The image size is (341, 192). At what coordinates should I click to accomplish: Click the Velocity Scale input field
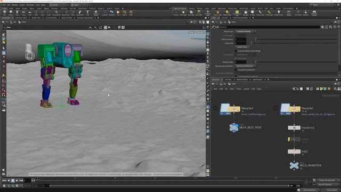pos(240,62)
